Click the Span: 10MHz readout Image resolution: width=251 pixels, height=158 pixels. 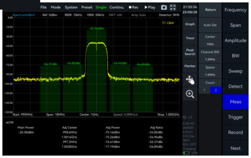pos(55,114)
